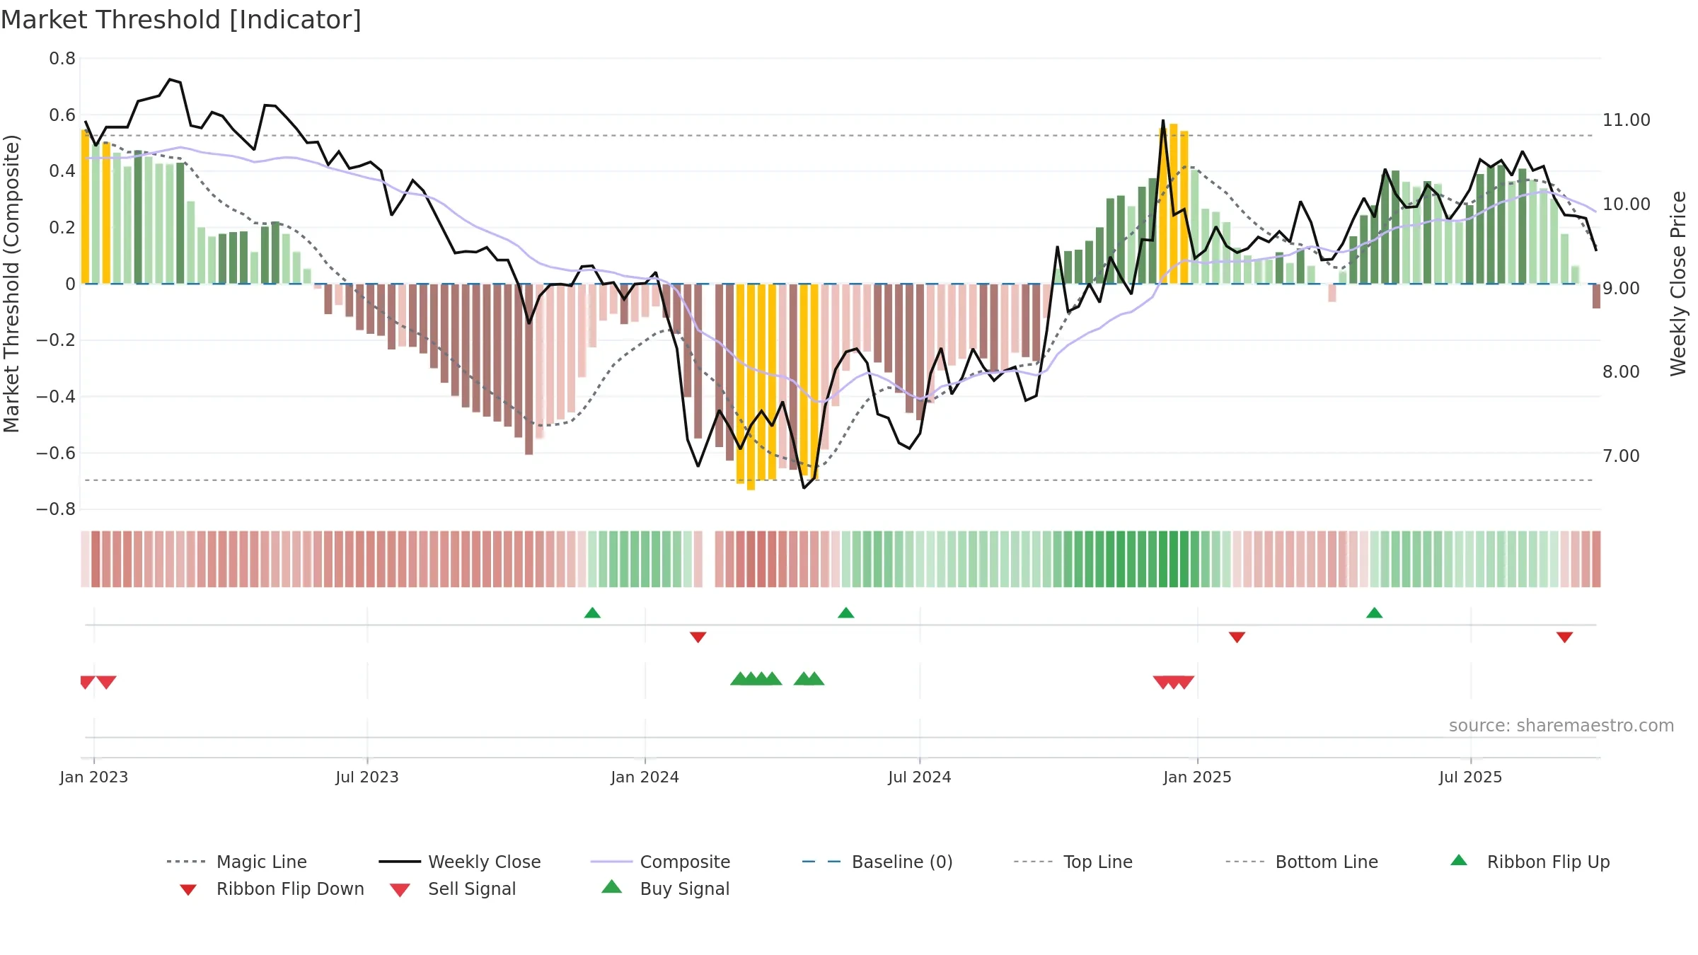Click the Jul 2024 axis label
The image size is (1698, 955).
point(920,777)
